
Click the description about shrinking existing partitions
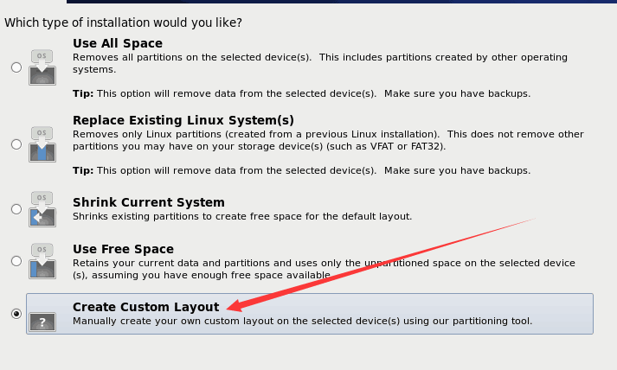point(242,216)
